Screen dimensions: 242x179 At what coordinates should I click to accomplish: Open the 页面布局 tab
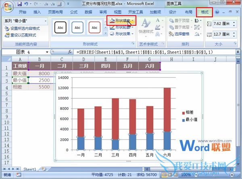(x=55, y=12)
